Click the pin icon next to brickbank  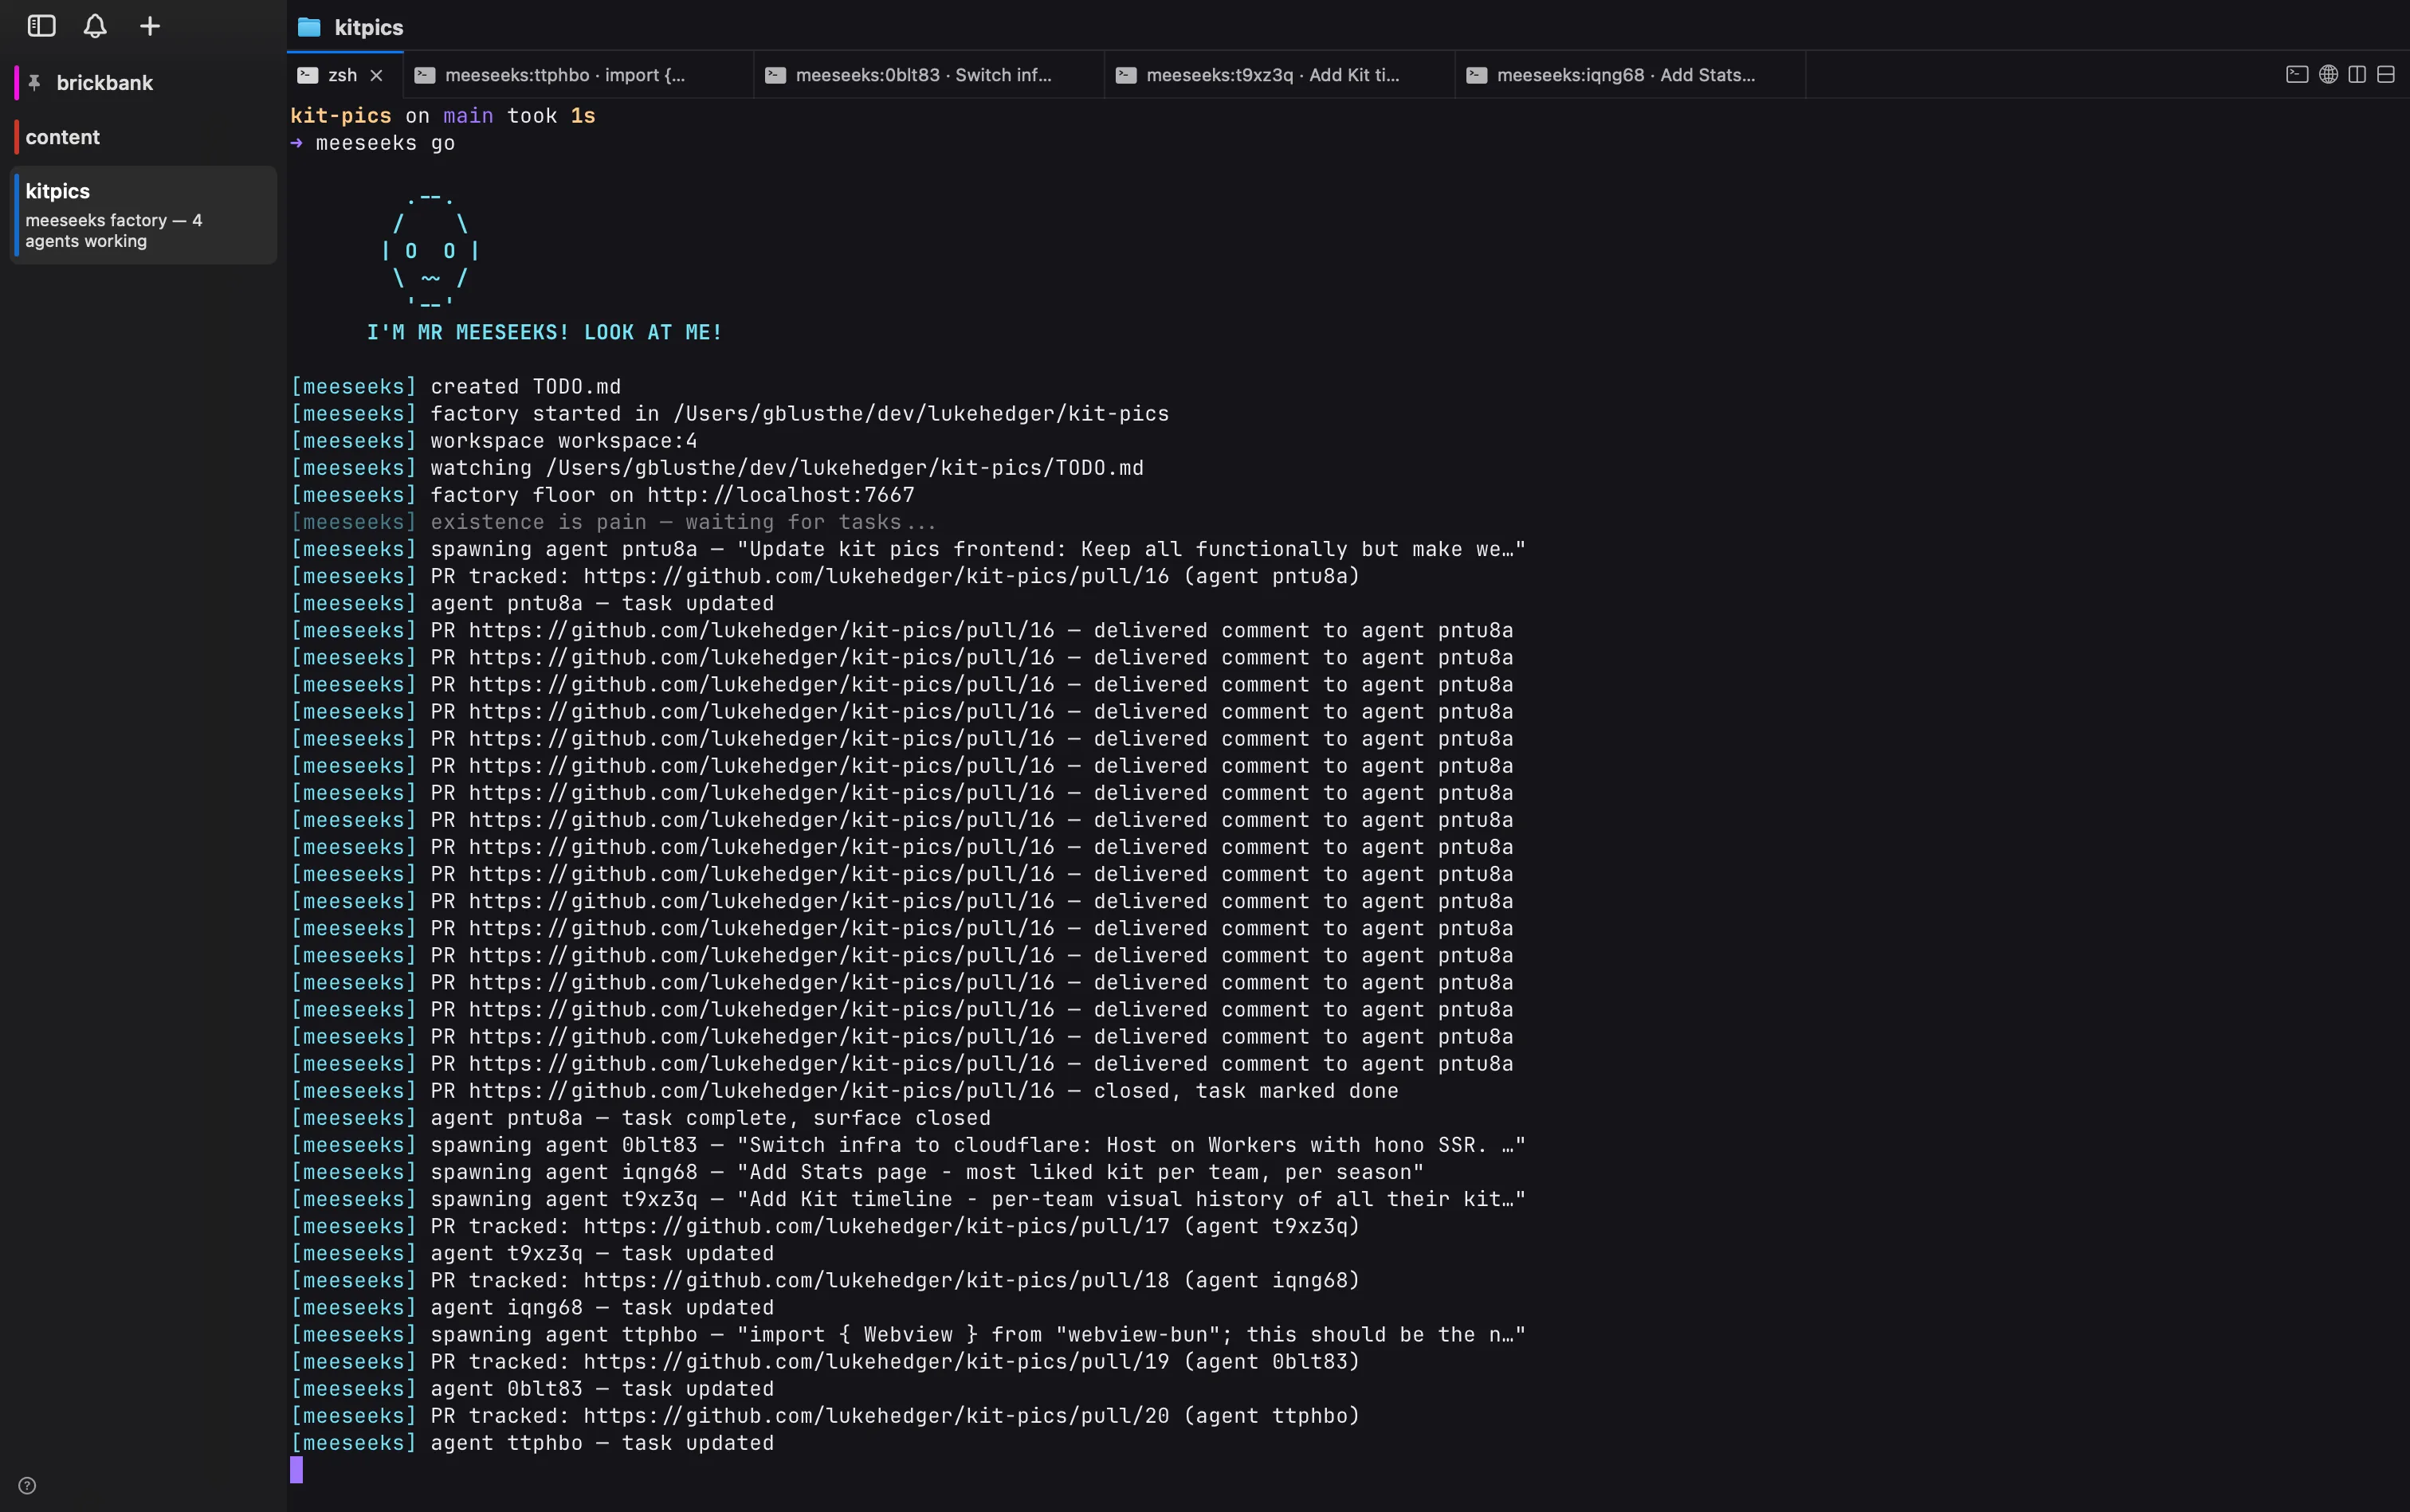(35, 82)
